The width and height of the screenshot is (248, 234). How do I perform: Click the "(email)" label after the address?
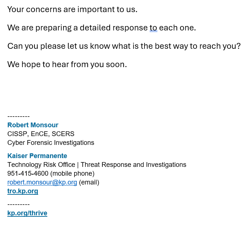(x=89, y=182)
